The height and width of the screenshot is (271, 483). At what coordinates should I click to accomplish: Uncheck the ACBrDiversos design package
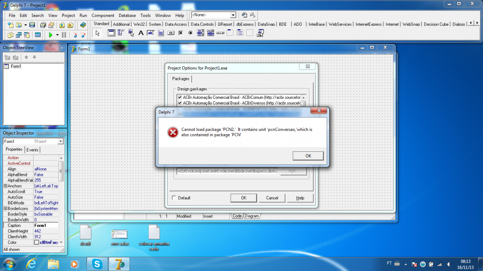point(180,103)
